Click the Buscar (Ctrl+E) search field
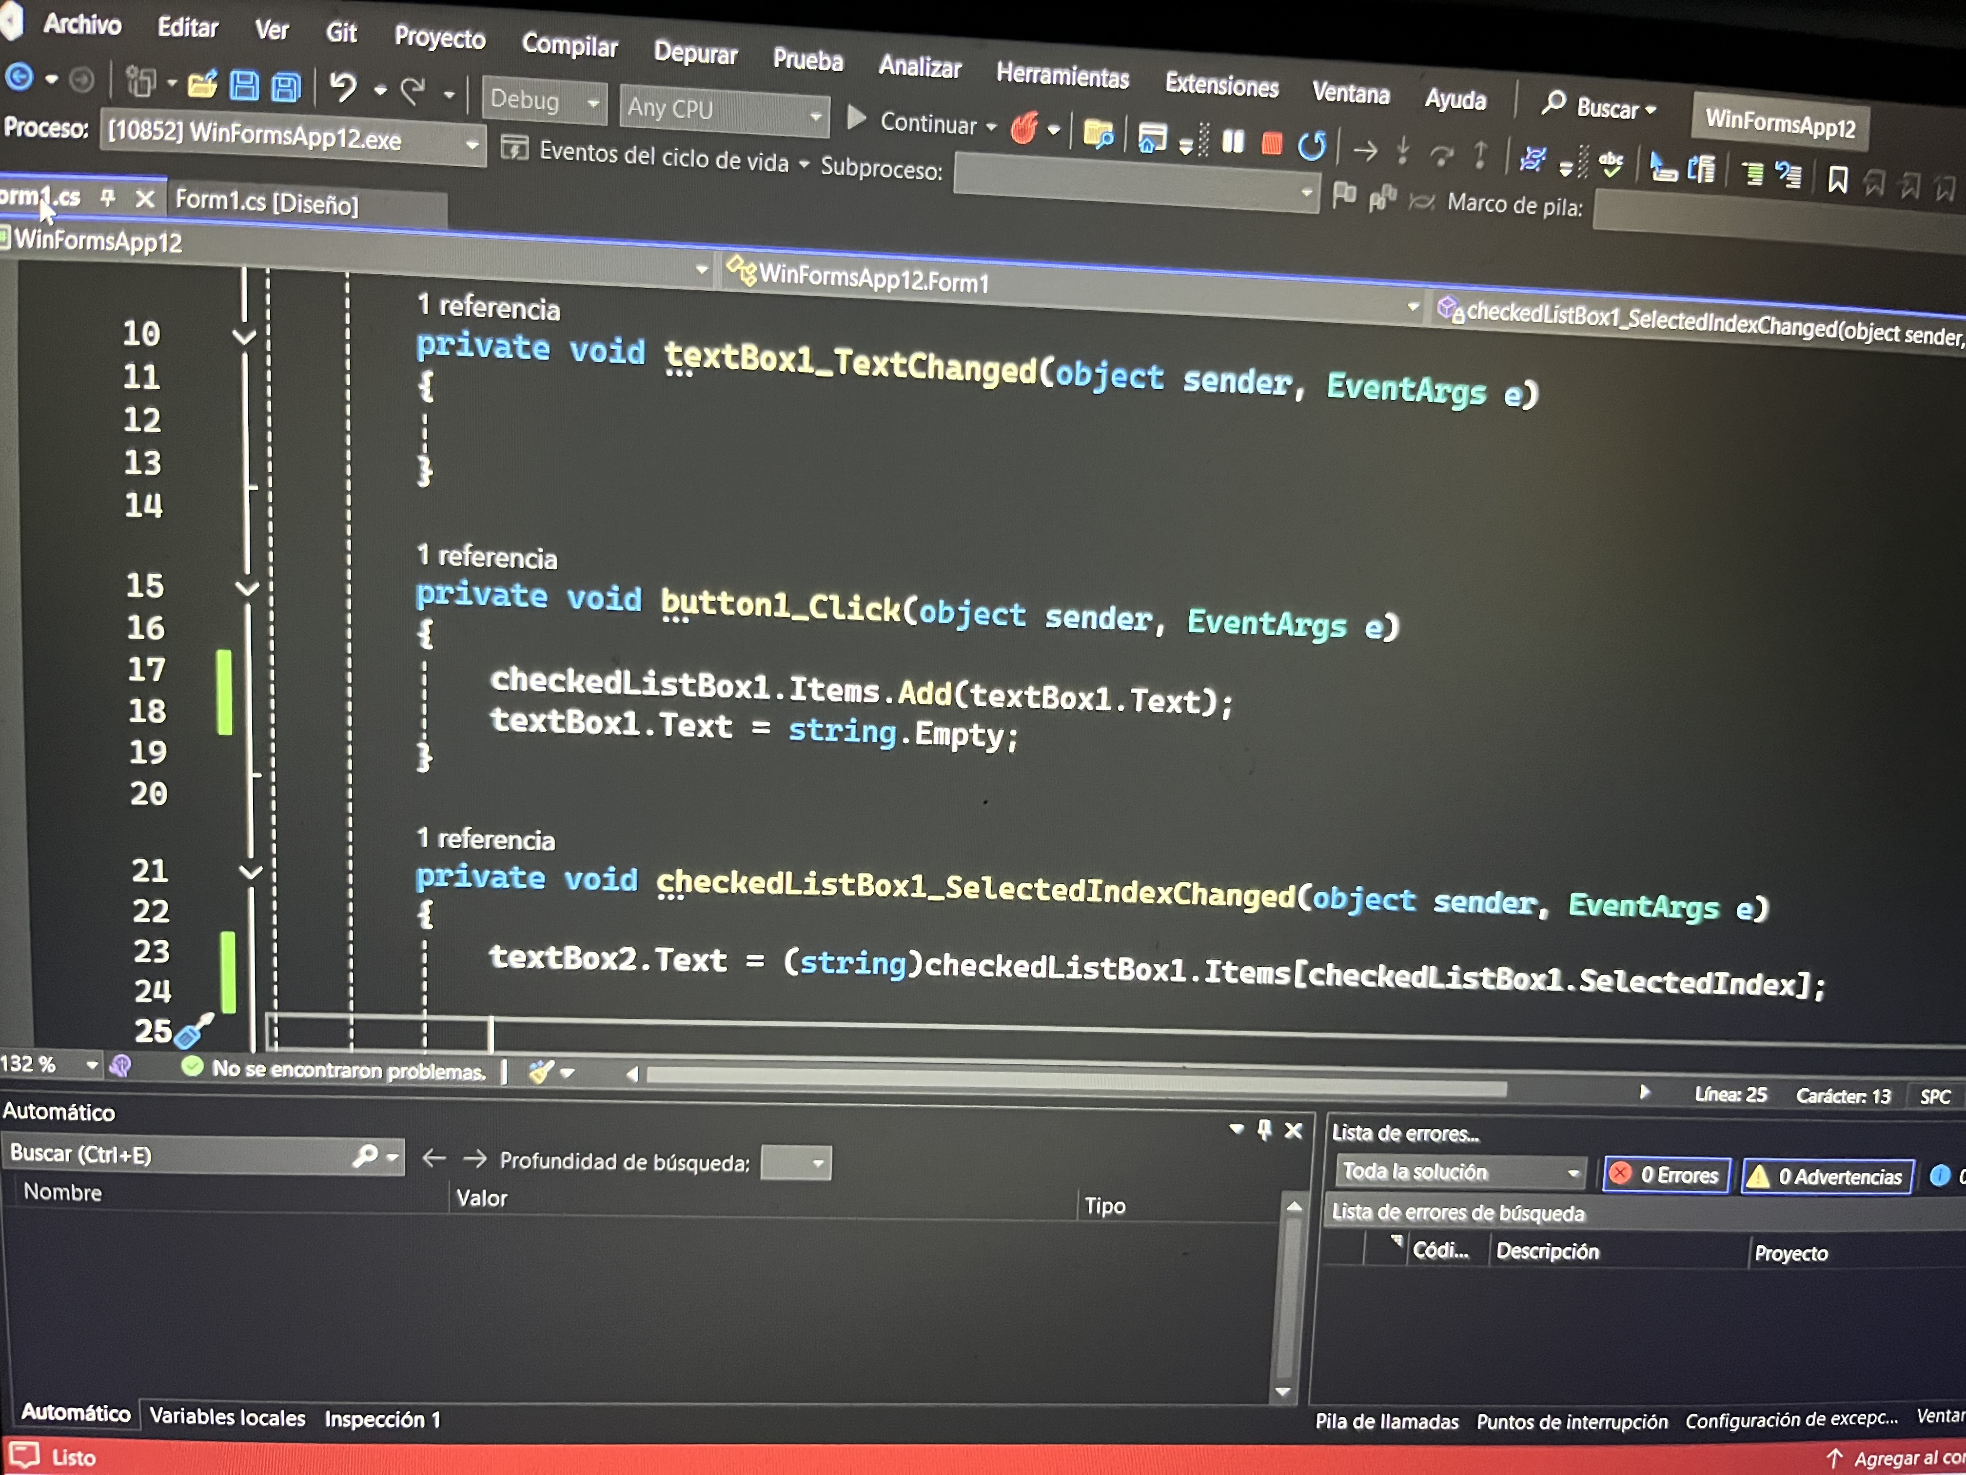 click(x=178, y=1154)
